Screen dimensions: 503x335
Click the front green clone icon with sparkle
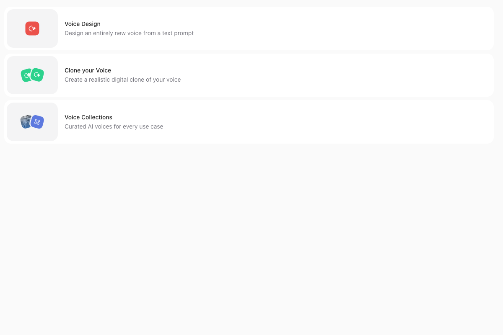pos(37,75)
